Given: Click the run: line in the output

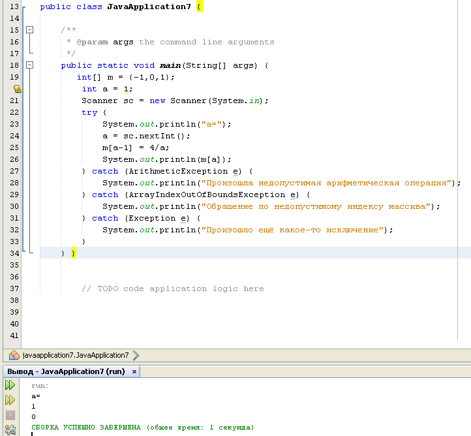Looking at the screenshot, I should pos(40,386).
